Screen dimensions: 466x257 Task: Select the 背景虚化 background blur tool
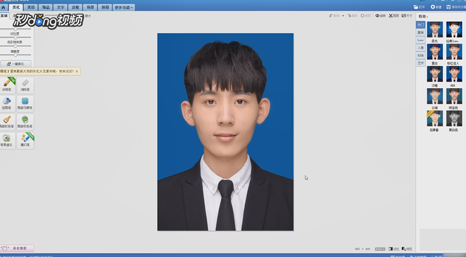pyautogui.click(x=7, y=141)
